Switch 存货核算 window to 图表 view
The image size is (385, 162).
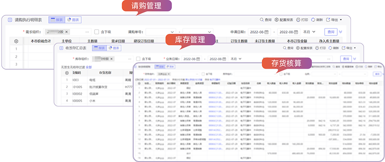point(170,67)
